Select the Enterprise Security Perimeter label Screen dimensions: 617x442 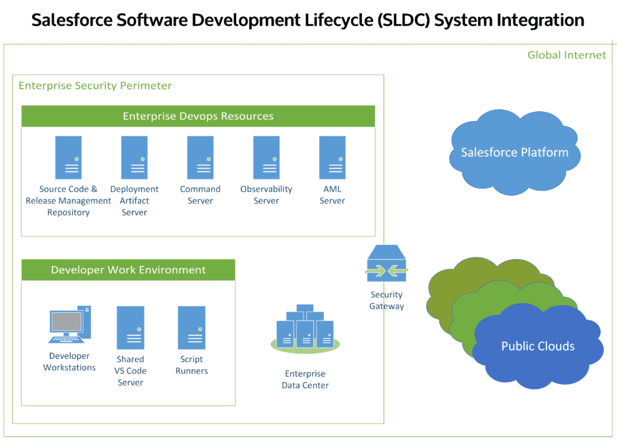click(x=95, y=86)
